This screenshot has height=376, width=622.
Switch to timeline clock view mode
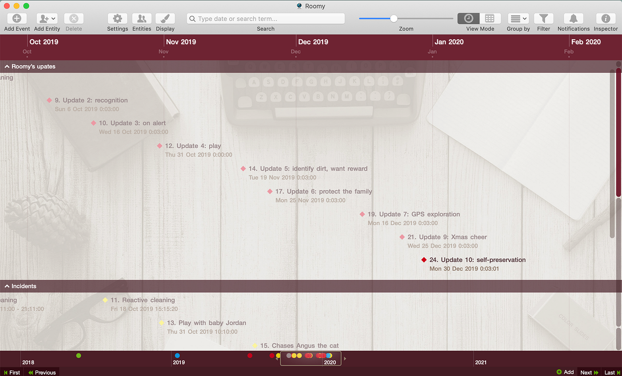(468, 19)
